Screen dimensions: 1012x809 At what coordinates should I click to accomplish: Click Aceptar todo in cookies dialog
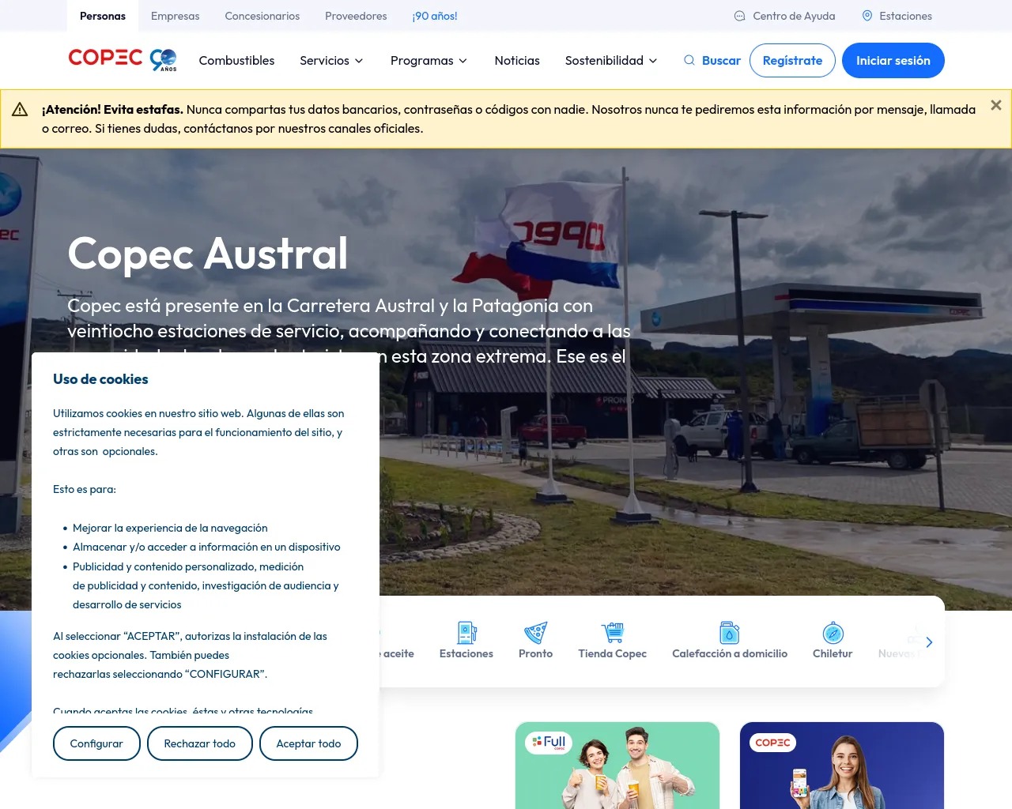pos(308,743)
